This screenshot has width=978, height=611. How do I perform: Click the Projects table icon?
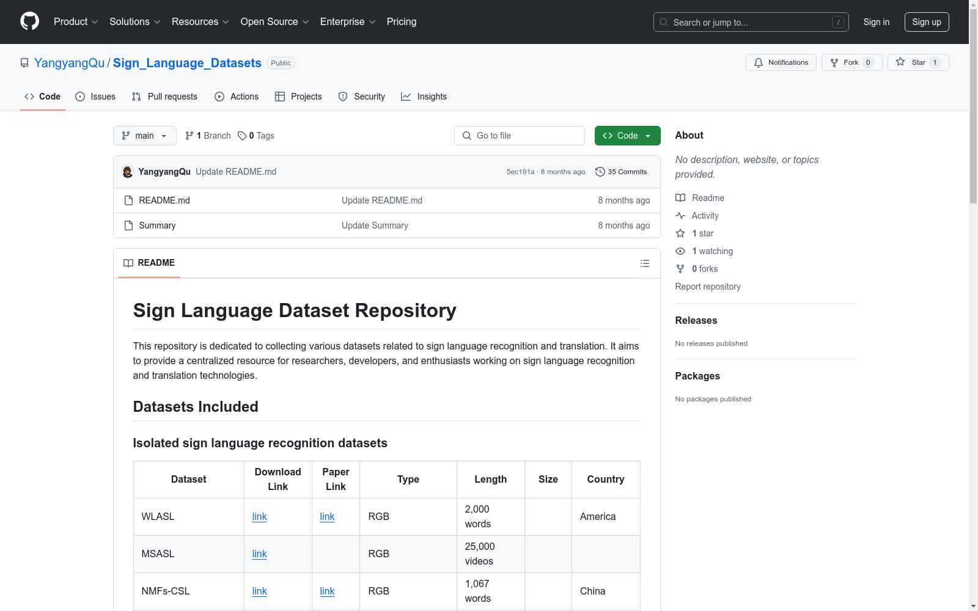point(280,97)
